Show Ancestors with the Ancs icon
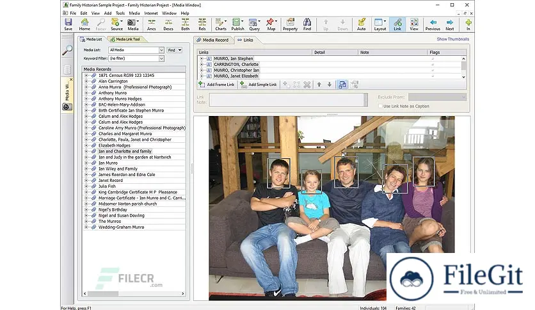This screenshot has height=310, width=535. [152, 24]
